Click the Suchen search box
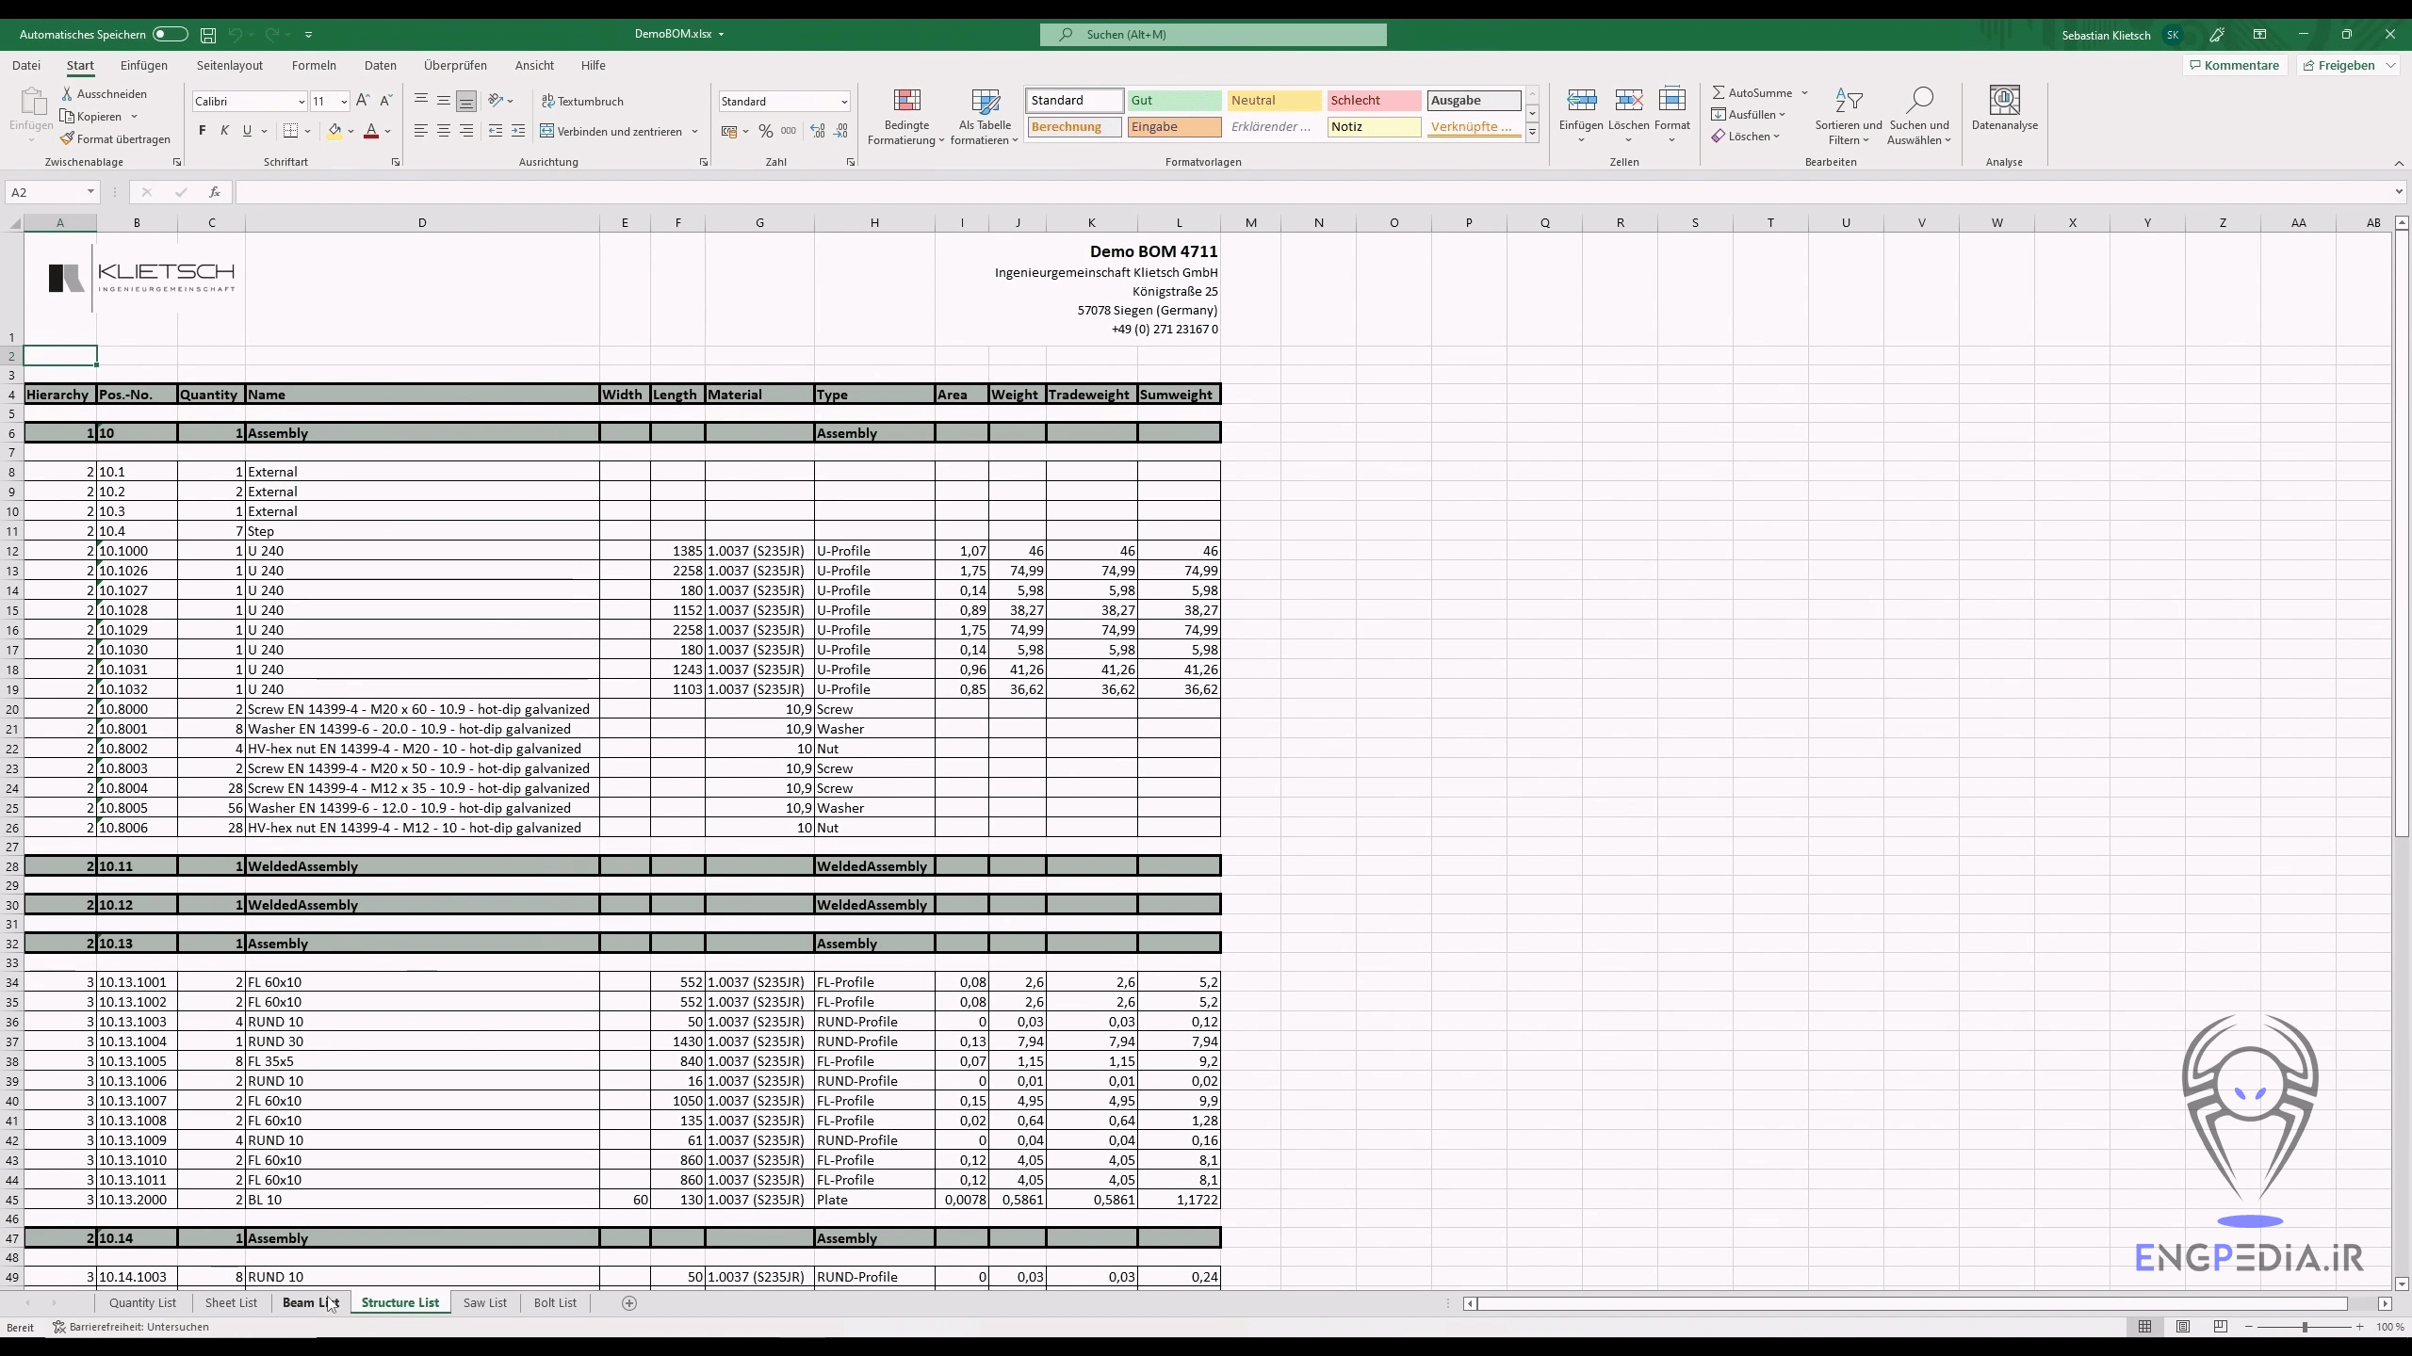This screenshot has height=1356, width=2412. (x=1214, y=35)
